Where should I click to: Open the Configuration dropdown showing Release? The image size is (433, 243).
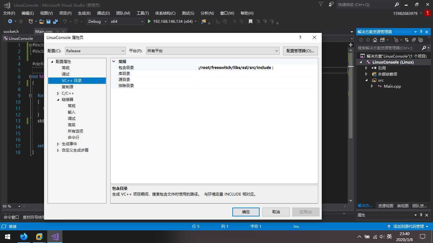click(x=95, y=51)
